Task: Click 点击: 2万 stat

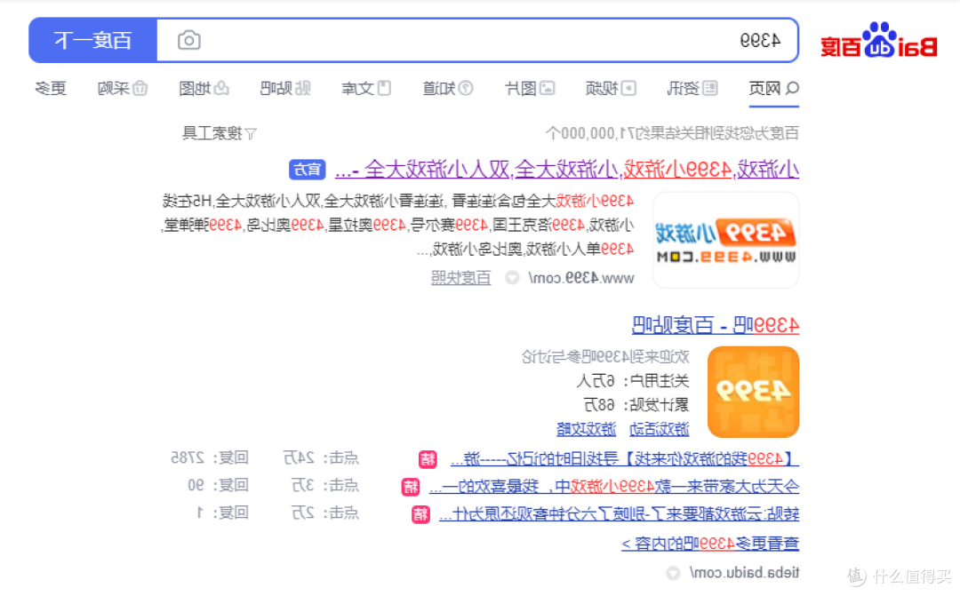Action: coord(325,513)
